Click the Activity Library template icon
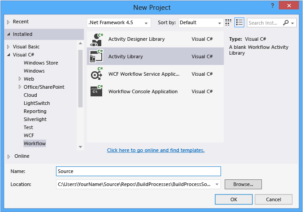Viewport: 303px width, 212px height. pyautogui.click(x=97, y=57)
